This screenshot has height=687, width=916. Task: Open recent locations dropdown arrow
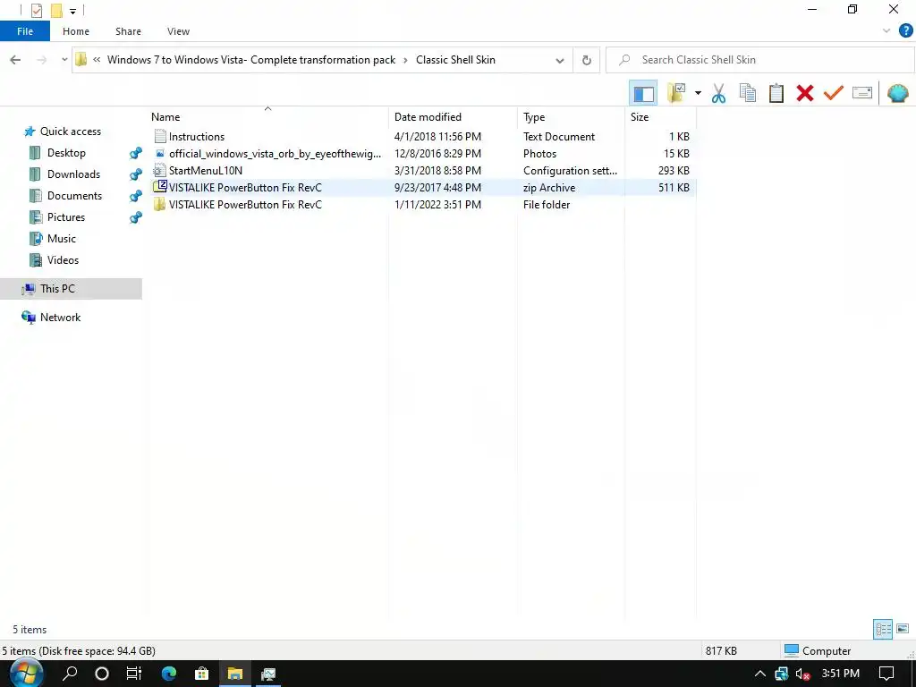(64, 60)
